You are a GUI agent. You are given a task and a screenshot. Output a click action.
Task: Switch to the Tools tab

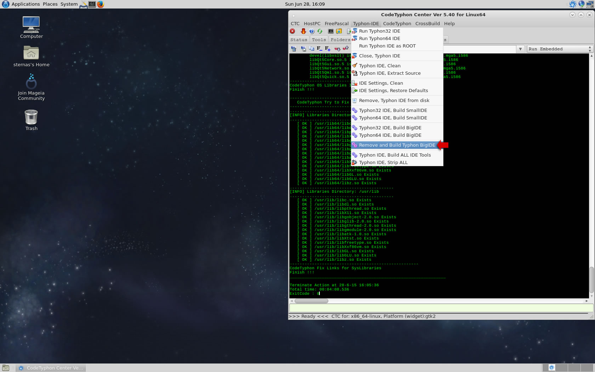(x=319, y=40)
